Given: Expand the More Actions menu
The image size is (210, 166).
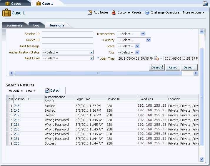Looking at the screenshot, I should pos(194,12).
